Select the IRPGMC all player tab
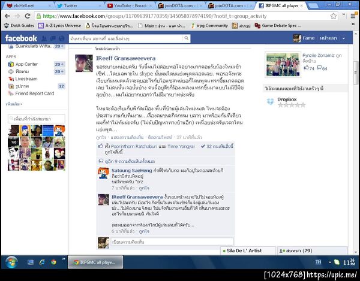Image resolution: width=360 pixels, height=281 pixels. pyautogui.click(x=281, y=6)
